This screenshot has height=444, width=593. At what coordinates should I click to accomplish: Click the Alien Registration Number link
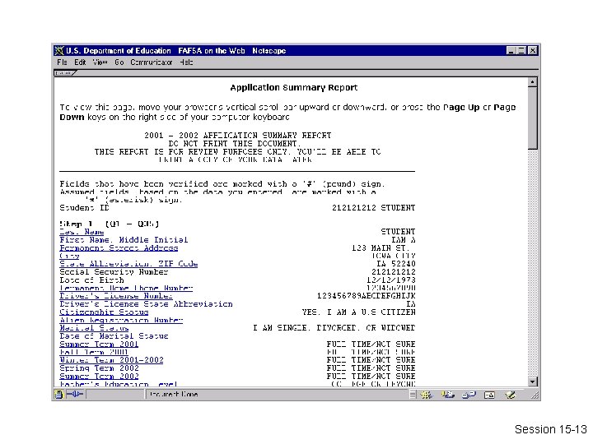pos(121,320)
